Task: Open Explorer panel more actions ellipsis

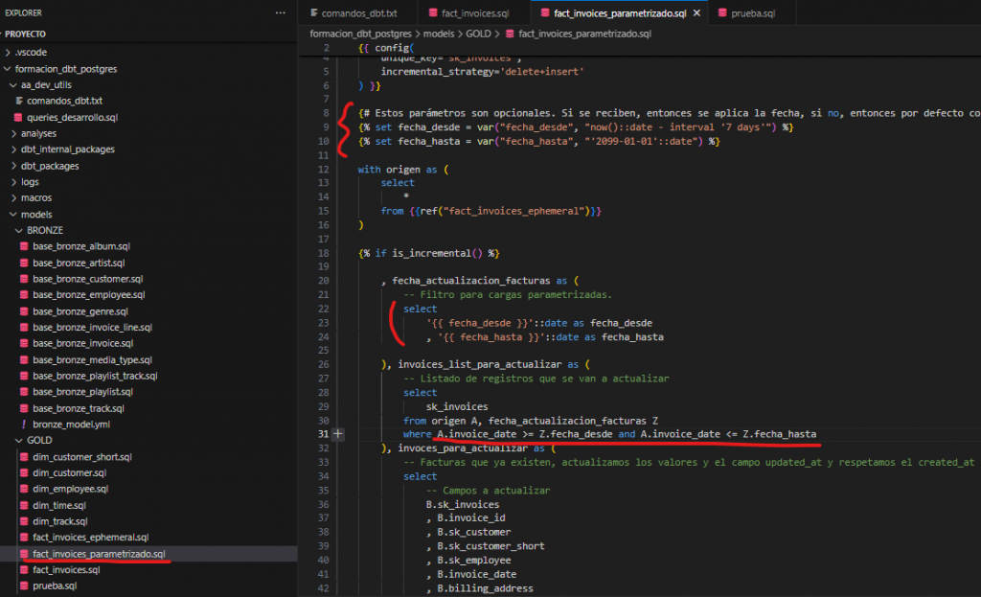Action: coord(280,12)
